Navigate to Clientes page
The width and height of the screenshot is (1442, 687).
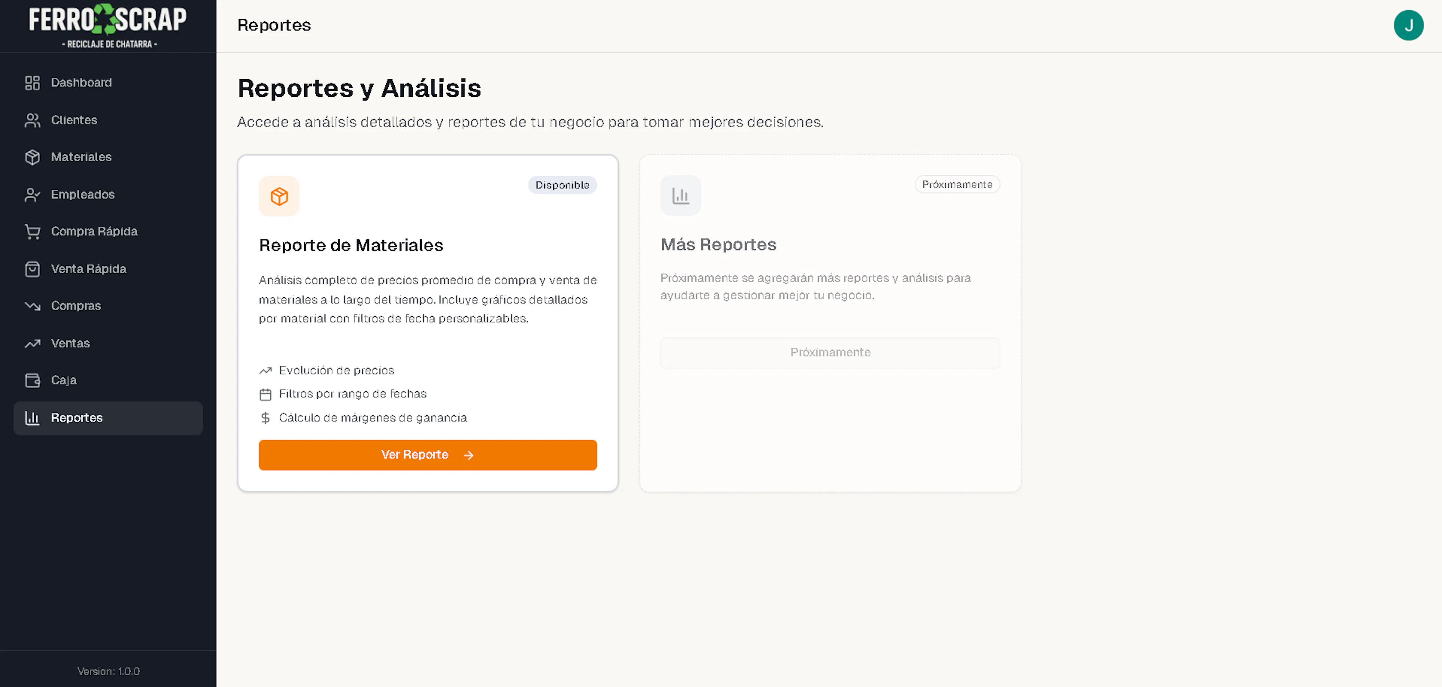tap(74, 120)
